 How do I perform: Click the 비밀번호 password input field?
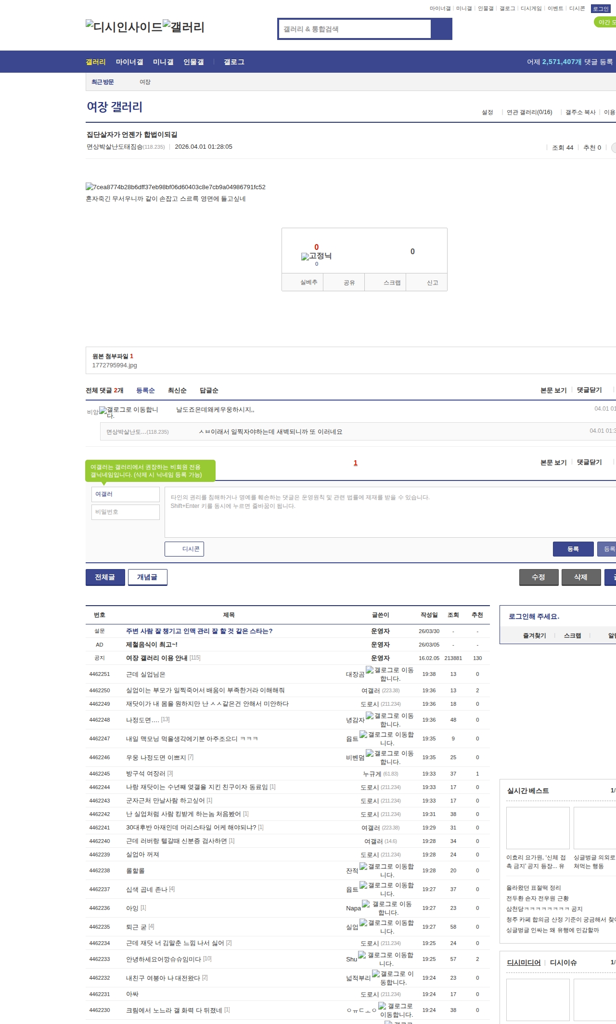(126, 512)
